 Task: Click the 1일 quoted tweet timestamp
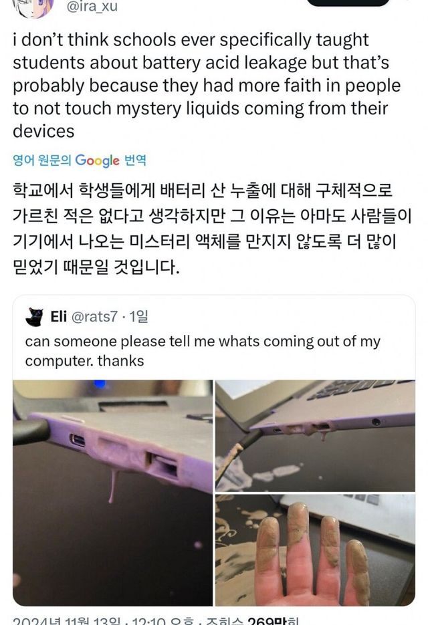[138, 317]
